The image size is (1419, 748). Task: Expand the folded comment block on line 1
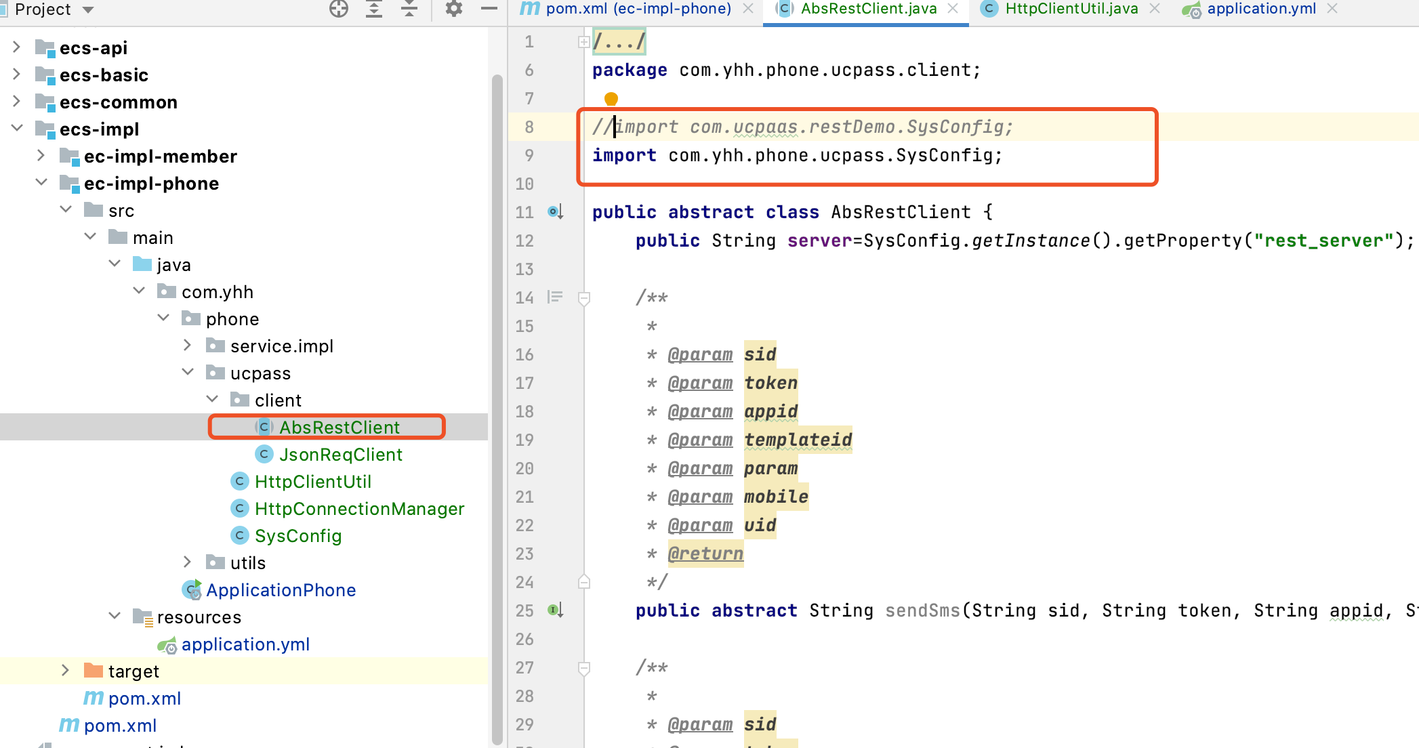coord(583,42)
